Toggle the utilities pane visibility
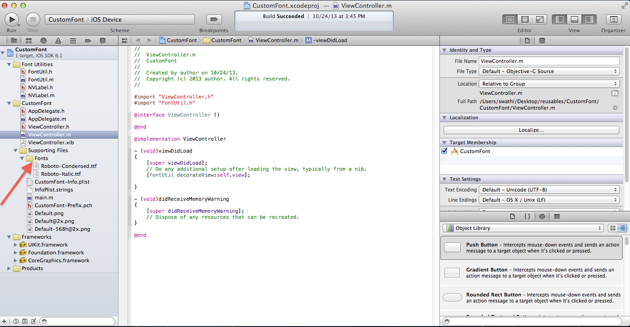This screenshot has width=630, height=327. point(588,19)
